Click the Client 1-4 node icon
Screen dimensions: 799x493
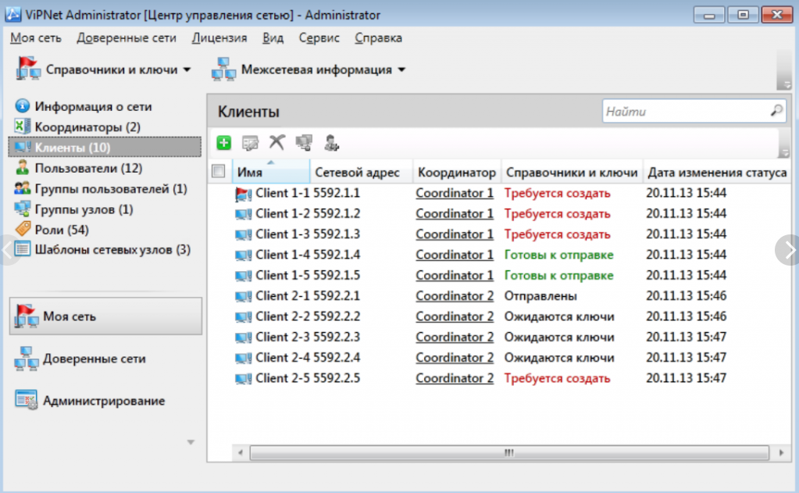coord(243,255)
